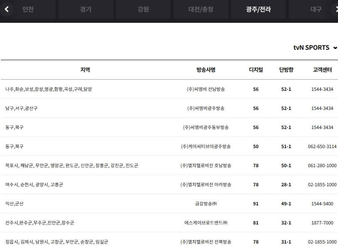
Task: Select the 전주시,완주군 region cell
Action: (39, 223)
